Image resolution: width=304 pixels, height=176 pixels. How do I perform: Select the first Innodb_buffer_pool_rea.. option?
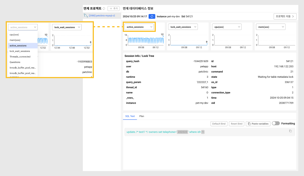[22, 68]
